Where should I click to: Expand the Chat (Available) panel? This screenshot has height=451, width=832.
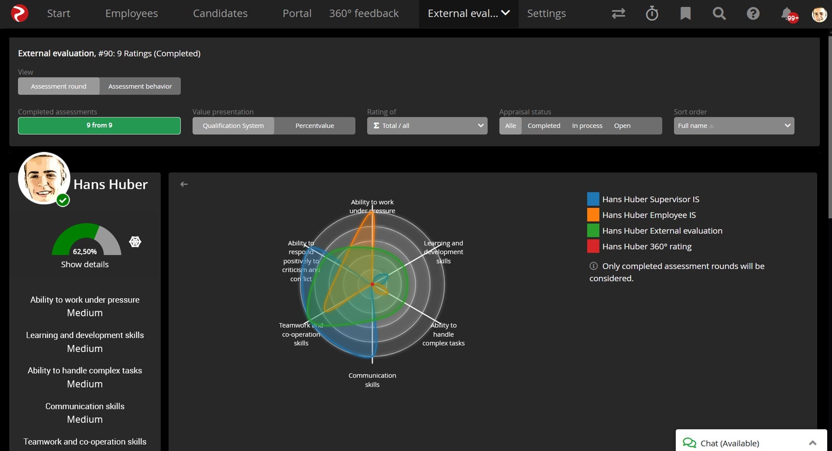pos(812,443)
